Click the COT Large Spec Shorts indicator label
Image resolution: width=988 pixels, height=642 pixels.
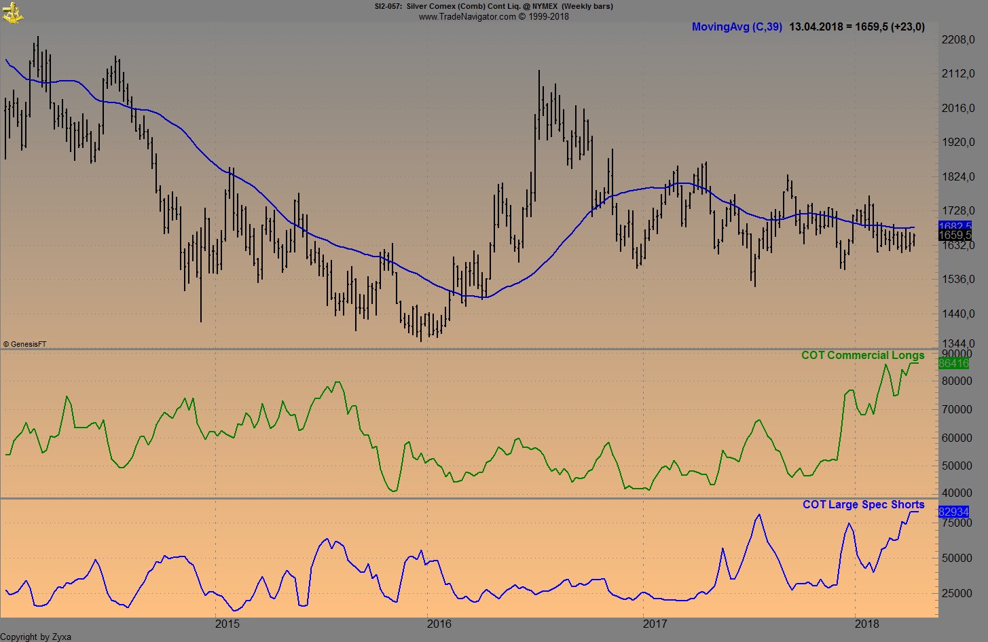863,504
